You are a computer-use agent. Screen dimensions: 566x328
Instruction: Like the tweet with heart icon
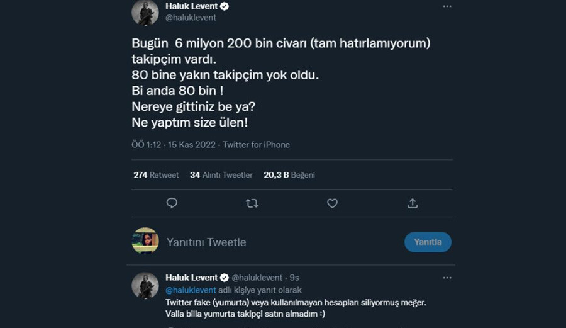pos(332,203)
